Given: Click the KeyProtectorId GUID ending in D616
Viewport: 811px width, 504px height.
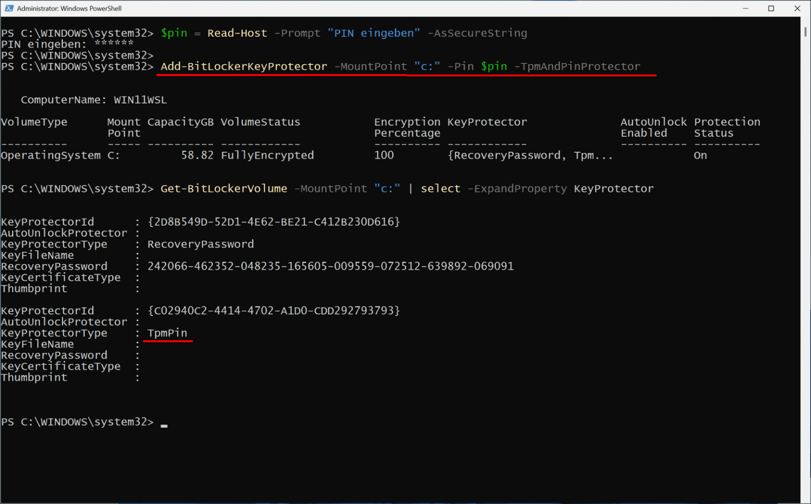Looking at the screenshot, I should click(x=273, y=221).
